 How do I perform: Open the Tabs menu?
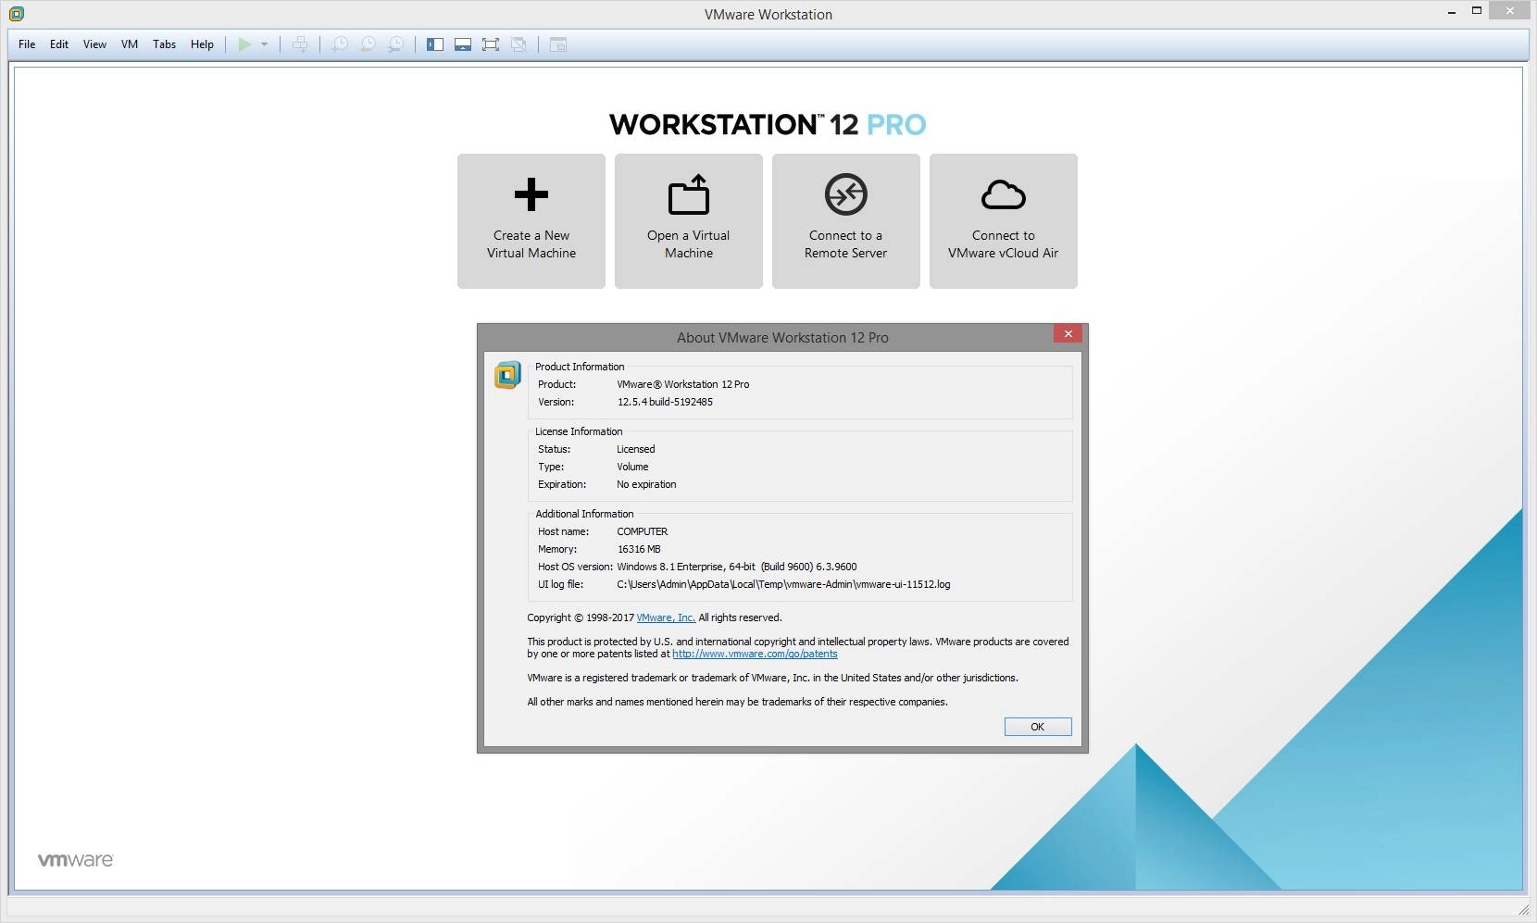pyautogui.click(x=165, y=44)
